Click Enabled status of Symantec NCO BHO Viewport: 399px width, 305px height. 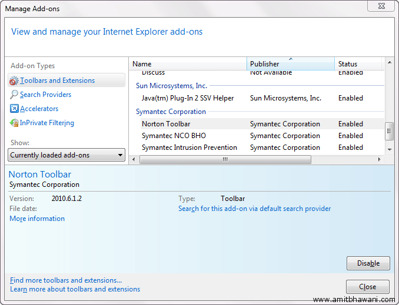[x=350, y=136]
